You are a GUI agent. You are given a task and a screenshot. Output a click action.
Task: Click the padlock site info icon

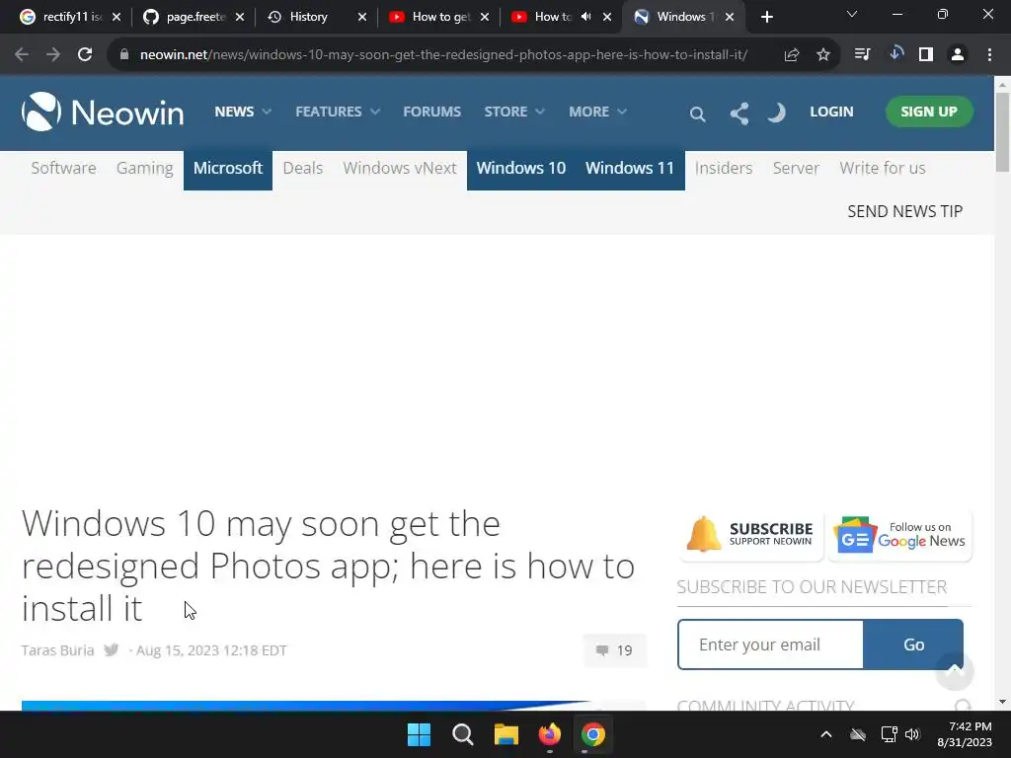click(124, 55)
